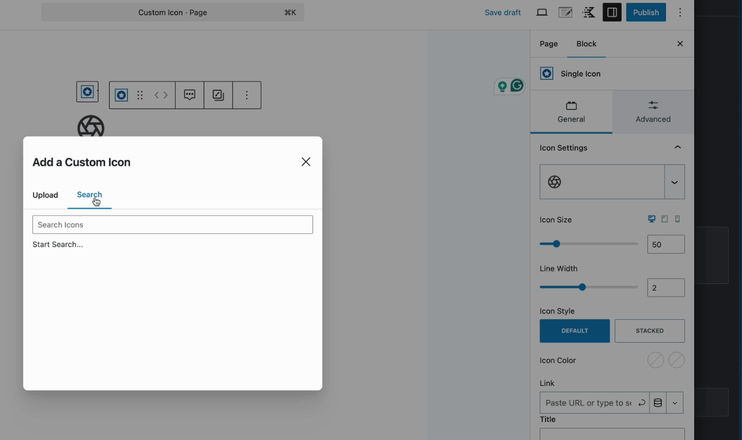This screenshot has height=440, width=742.
Task: Open the editor preview monitor icon
Action: tap(541, 12)
